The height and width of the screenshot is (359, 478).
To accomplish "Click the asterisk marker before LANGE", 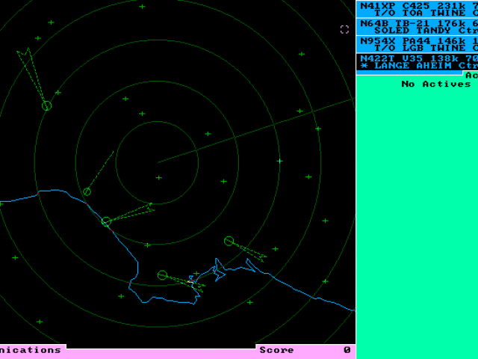I will (364, 66).
